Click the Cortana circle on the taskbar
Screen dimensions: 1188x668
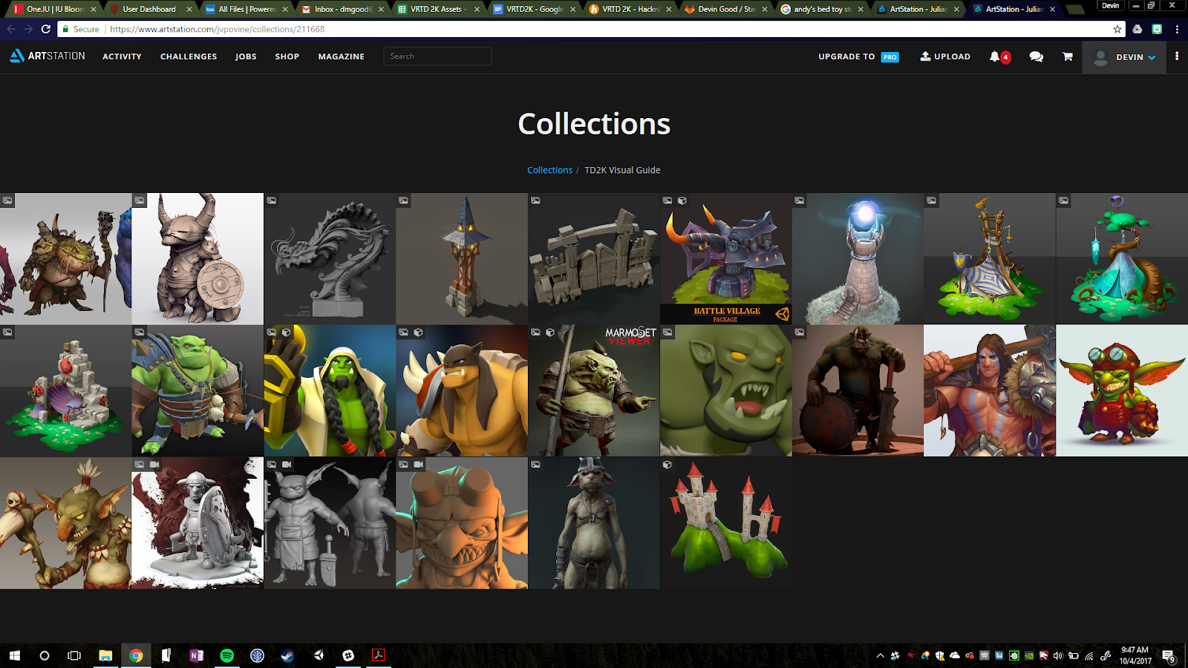45,655
